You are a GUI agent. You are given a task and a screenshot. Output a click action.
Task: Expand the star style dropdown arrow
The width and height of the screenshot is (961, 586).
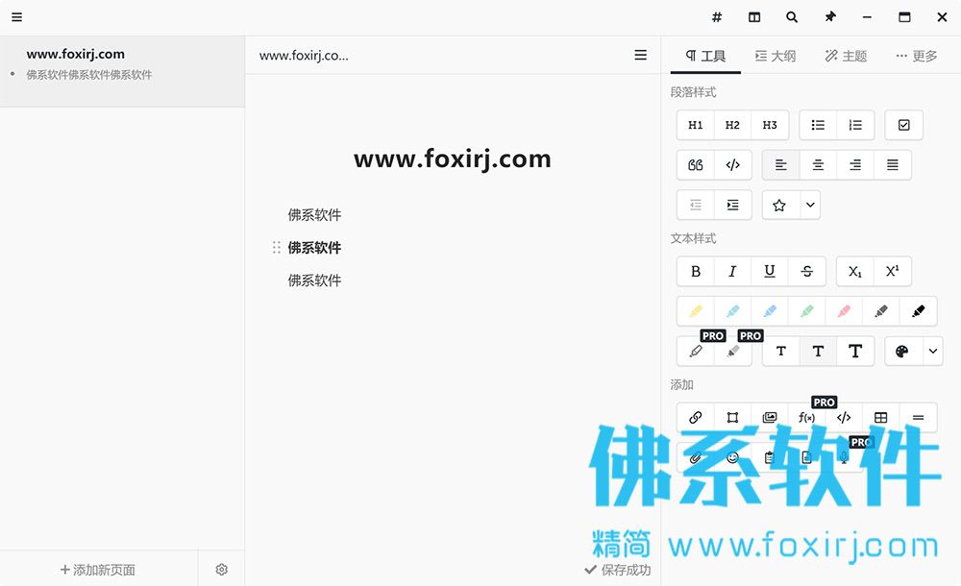(810, 205)
